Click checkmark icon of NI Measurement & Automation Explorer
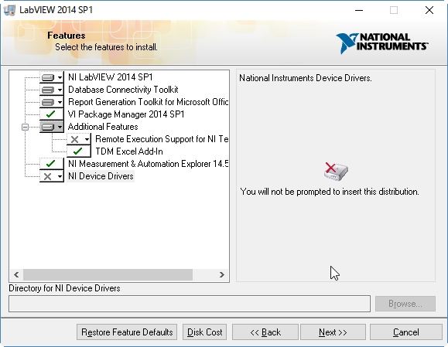The height and width of the screenshot is (347, 448). point(50,164)
